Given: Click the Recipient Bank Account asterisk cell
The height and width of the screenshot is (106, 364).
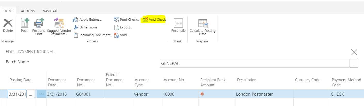Looking at the screenshot, I should coord(217,94).
